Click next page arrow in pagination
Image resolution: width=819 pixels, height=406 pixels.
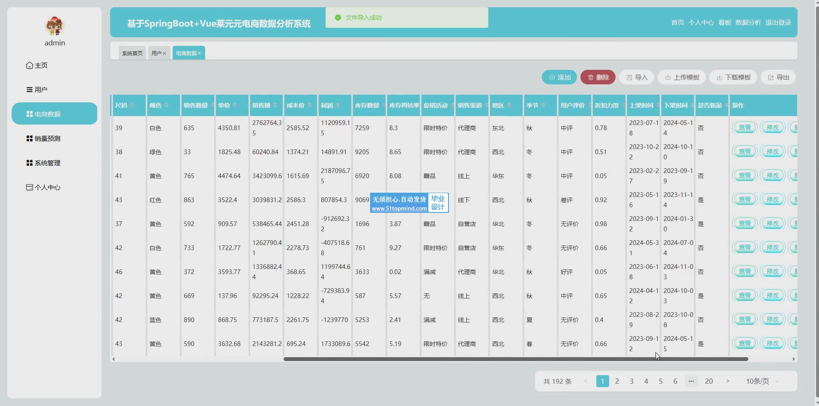click(x=727, y=381)
